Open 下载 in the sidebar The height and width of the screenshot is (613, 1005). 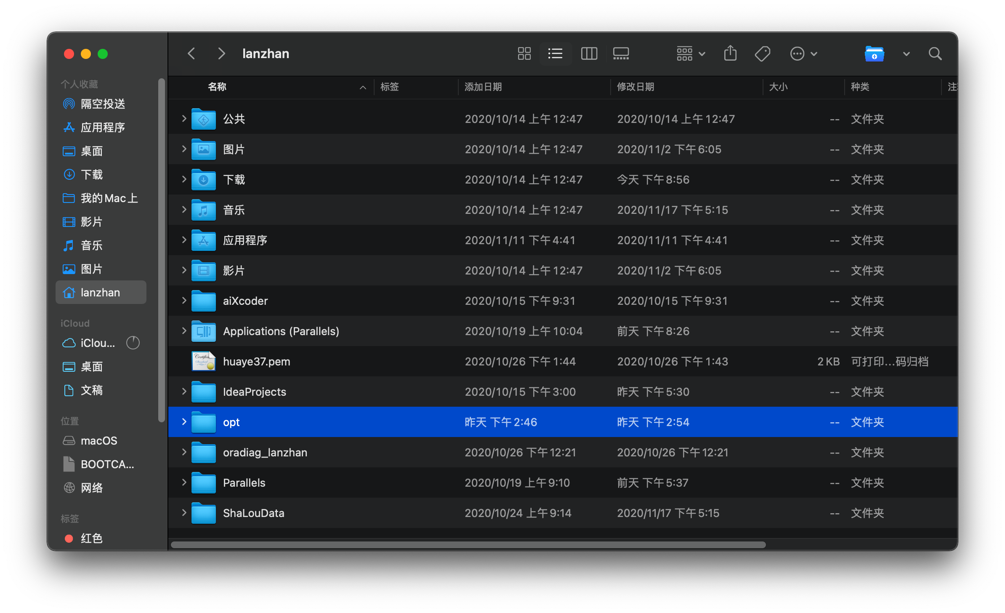point(92,174)
